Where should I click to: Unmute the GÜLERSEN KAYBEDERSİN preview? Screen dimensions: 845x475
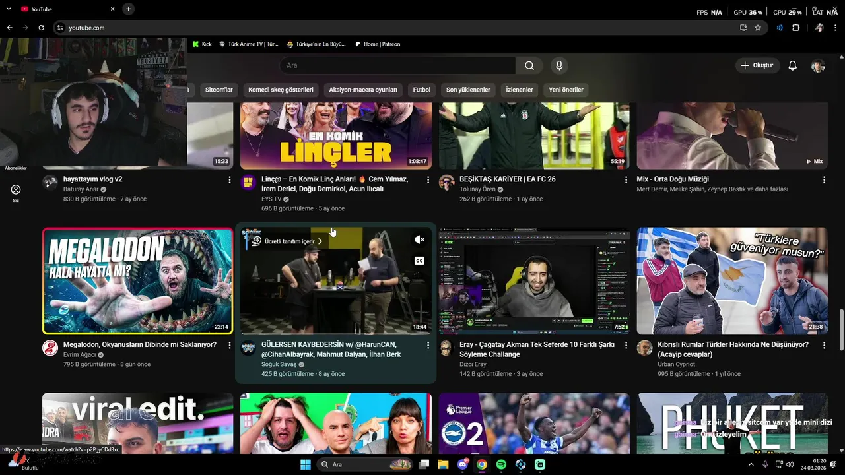point(419,239)
